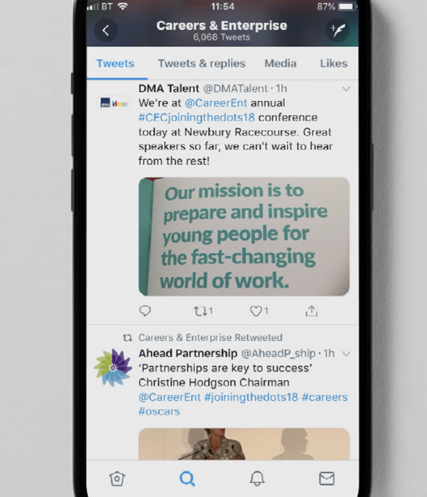The width and height of the screenshot is (427, 497).
Task: Switch to the Likes tab
Action: coord(334,63)
